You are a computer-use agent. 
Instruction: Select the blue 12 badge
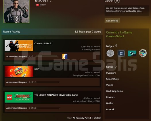click(x=121, y=53)
